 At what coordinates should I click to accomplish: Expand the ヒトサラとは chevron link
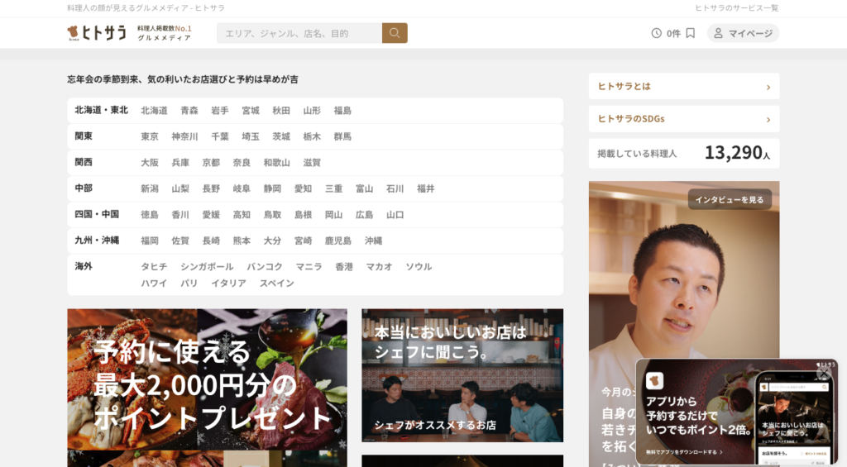click(768, 87)
